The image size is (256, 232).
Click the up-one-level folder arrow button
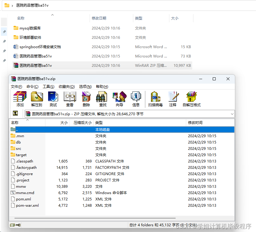click(15, 114)
